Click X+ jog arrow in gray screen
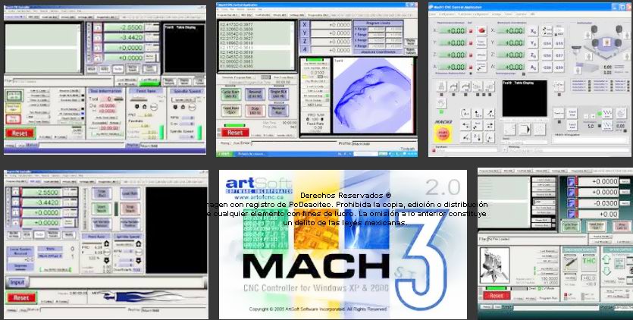Image resolution: width=633 pixels, height=320 pixels. 489,126
